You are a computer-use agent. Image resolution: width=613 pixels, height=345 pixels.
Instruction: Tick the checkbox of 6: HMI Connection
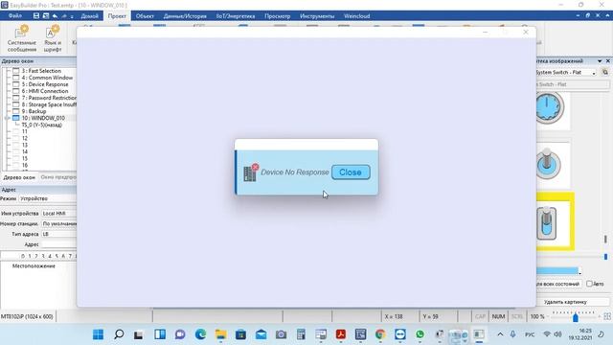pyautogui.click(x=15, y=91)
